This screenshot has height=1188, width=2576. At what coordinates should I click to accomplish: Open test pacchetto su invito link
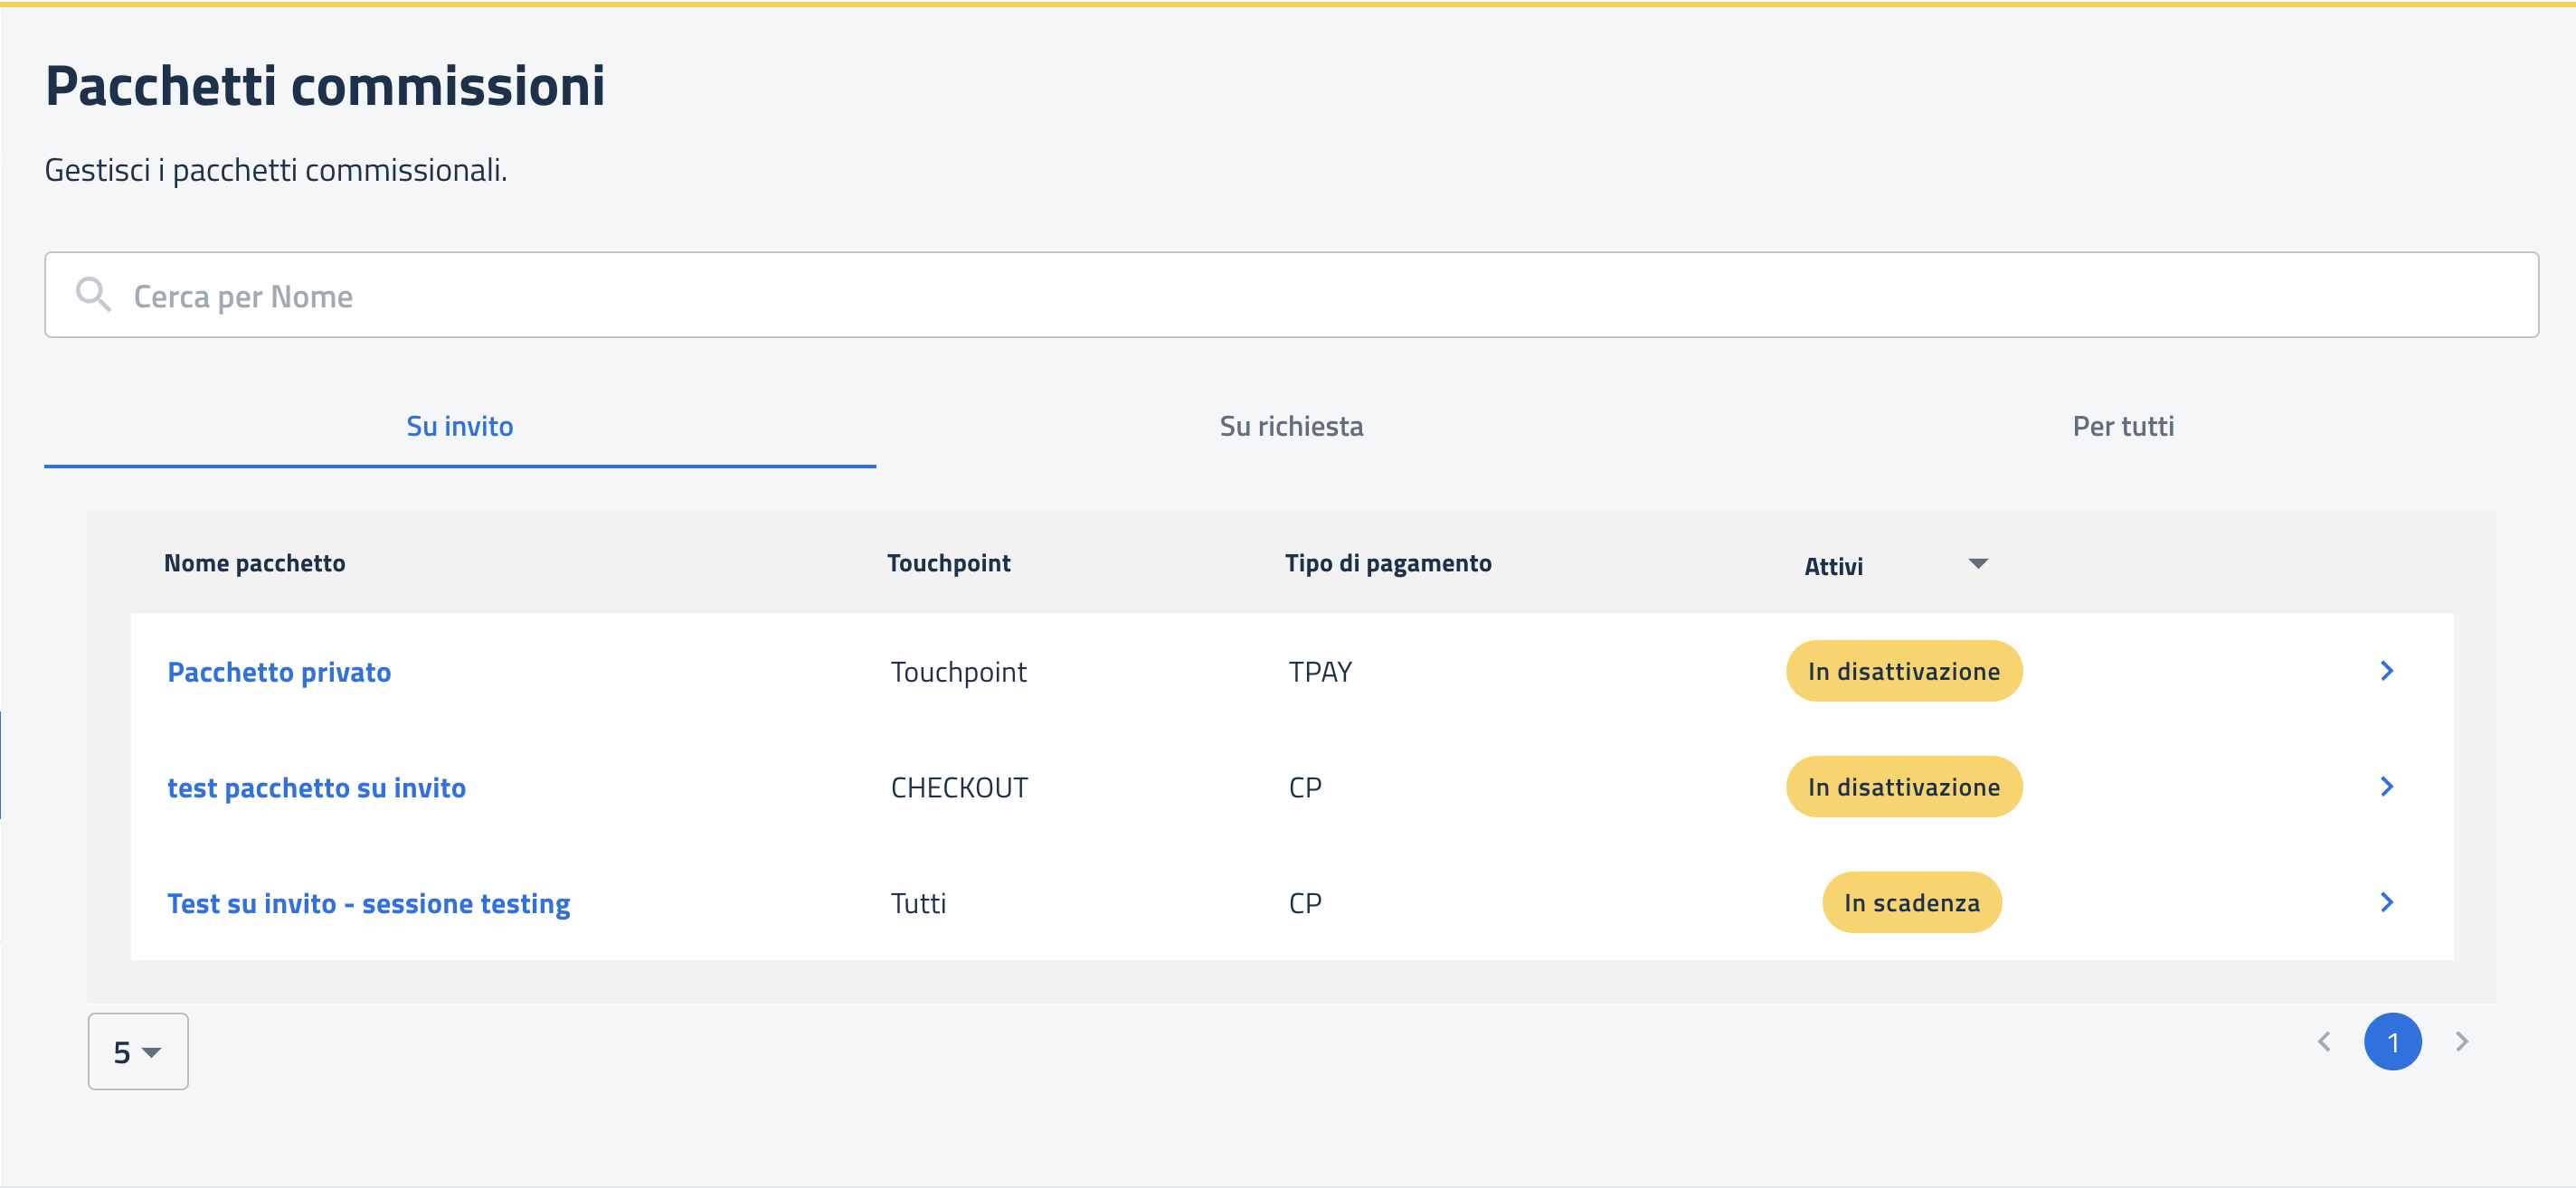point(316,787)
